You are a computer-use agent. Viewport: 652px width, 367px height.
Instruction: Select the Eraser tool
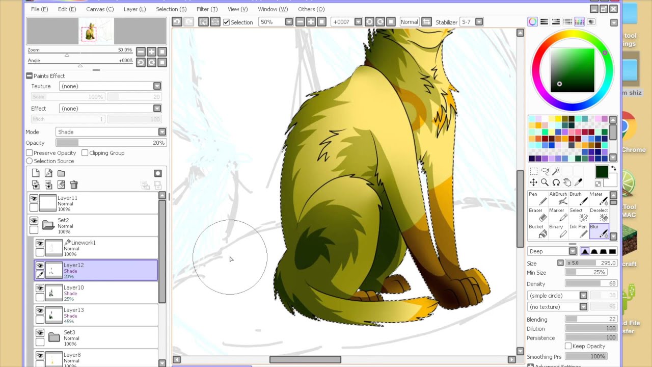click(537, 215)
